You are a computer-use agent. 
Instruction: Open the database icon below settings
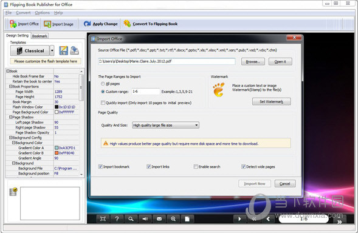coord(13,192)
